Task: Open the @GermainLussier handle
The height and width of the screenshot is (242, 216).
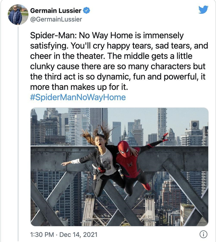Action: (56, 19)
